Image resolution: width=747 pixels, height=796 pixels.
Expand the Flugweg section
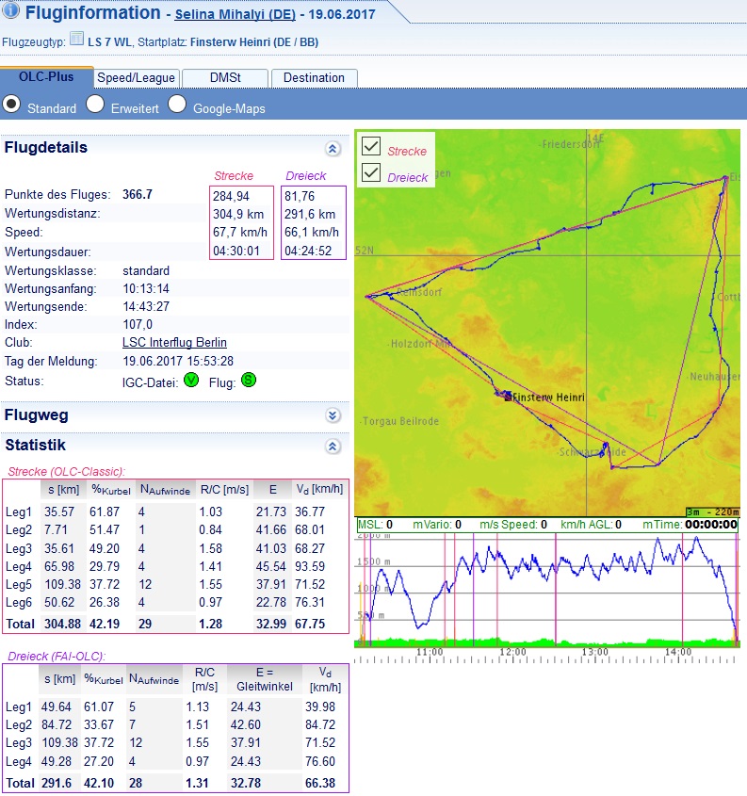click(332, 415)
